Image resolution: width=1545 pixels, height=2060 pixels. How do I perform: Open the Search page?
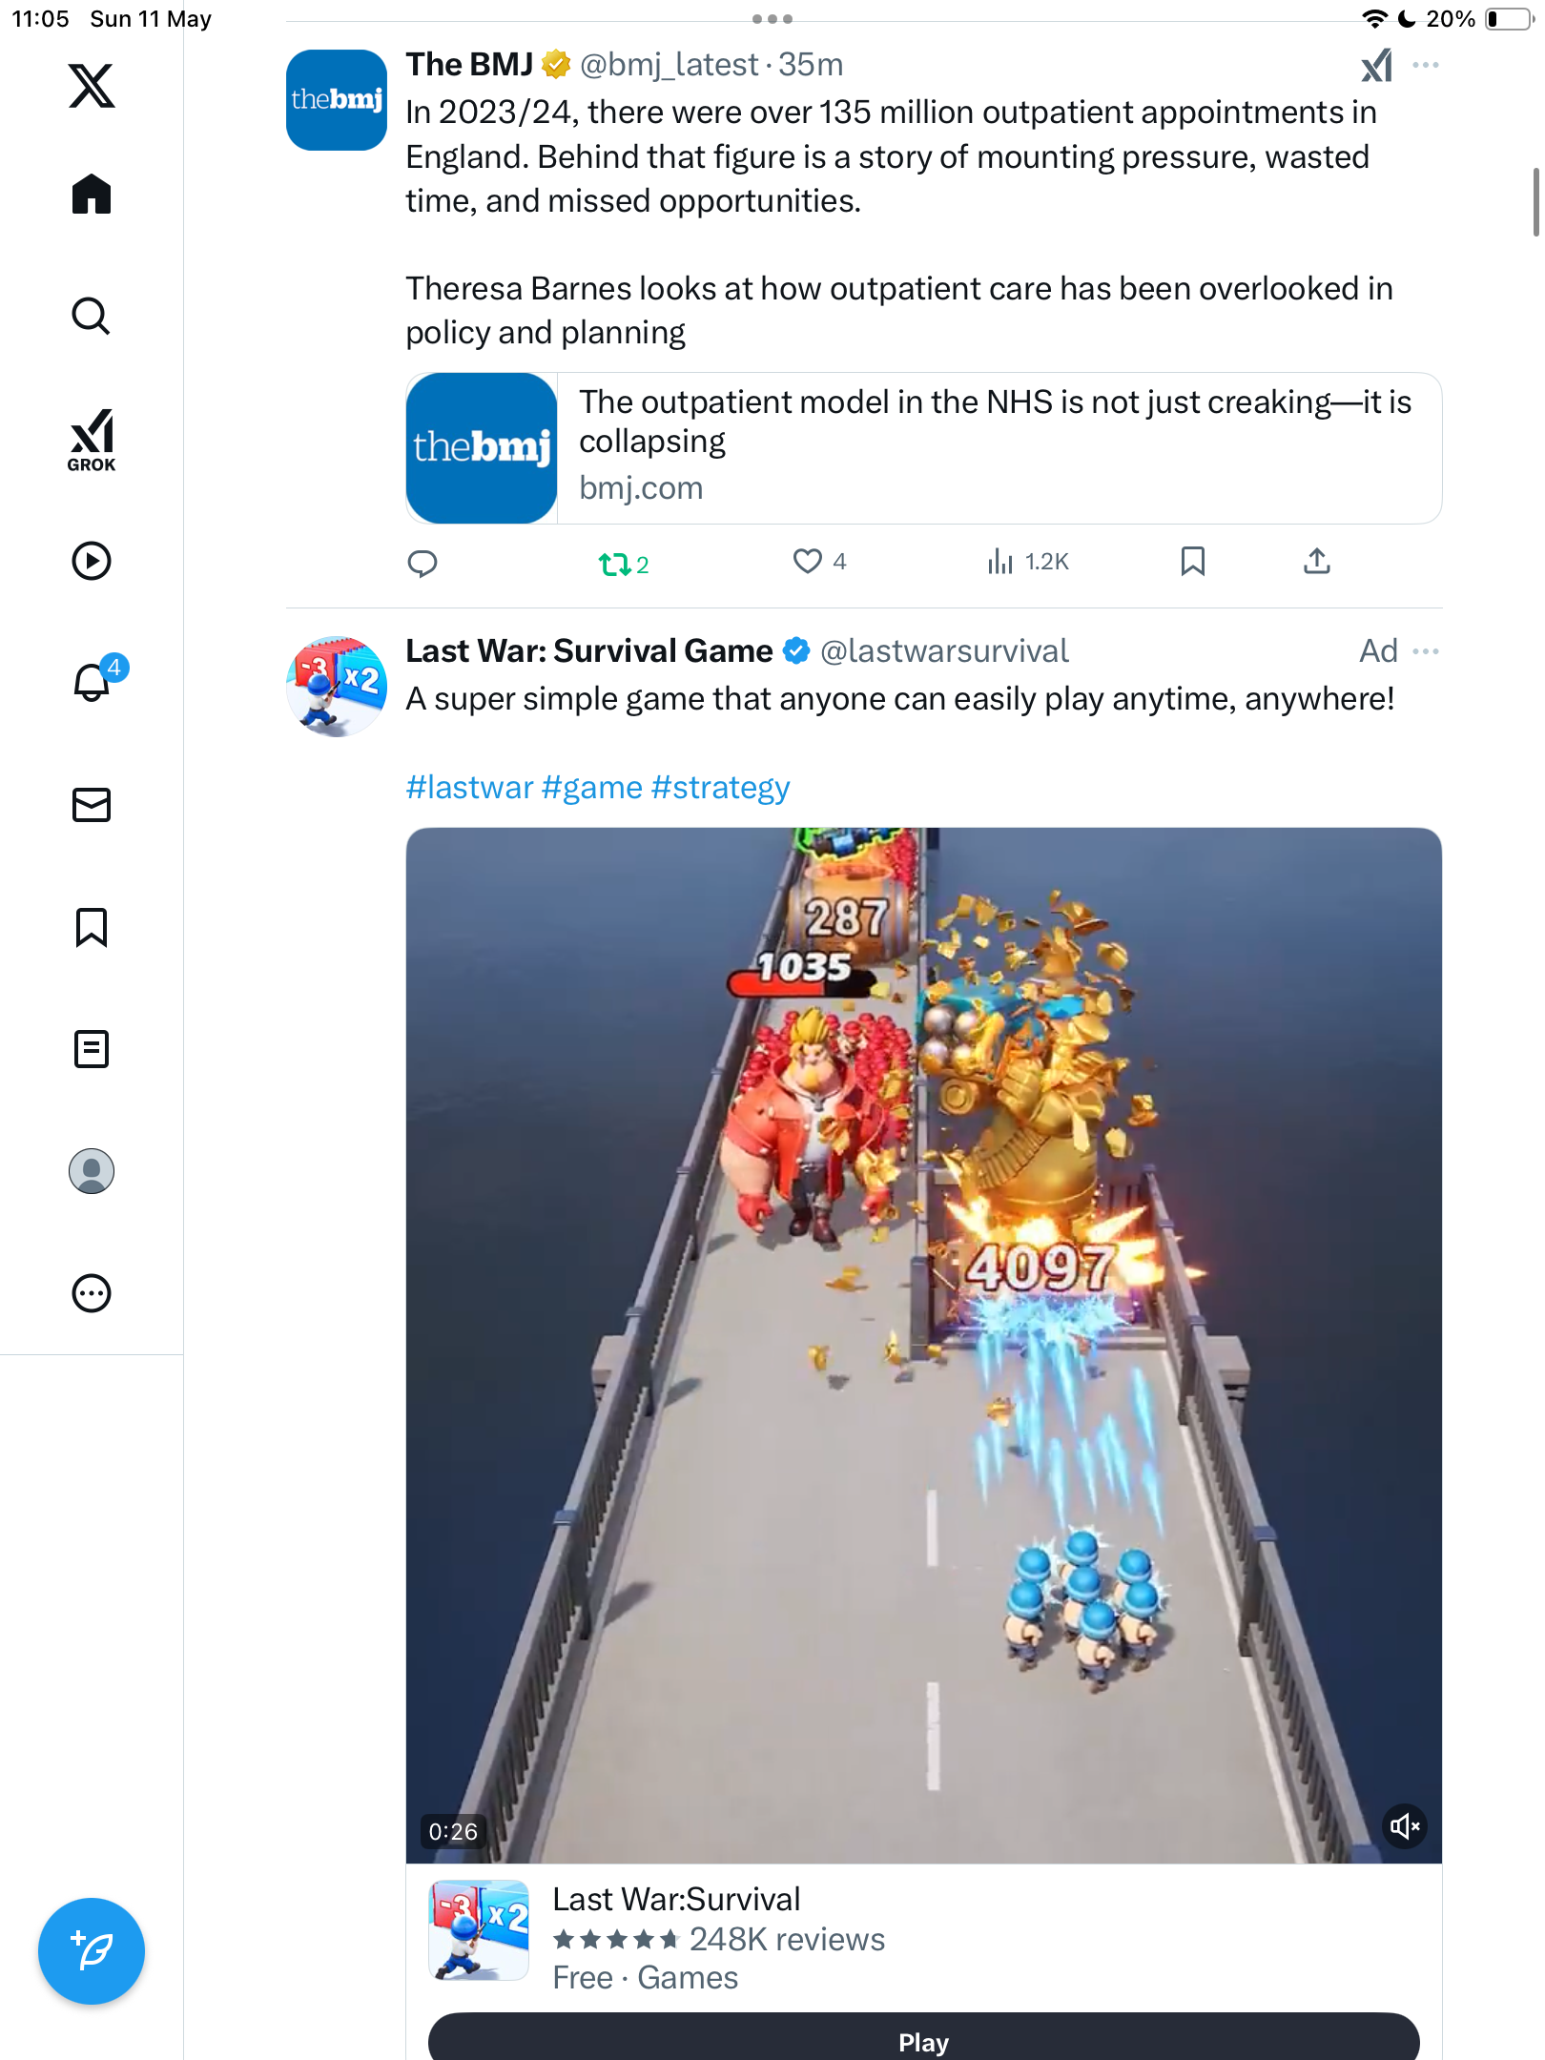[92, 316]
